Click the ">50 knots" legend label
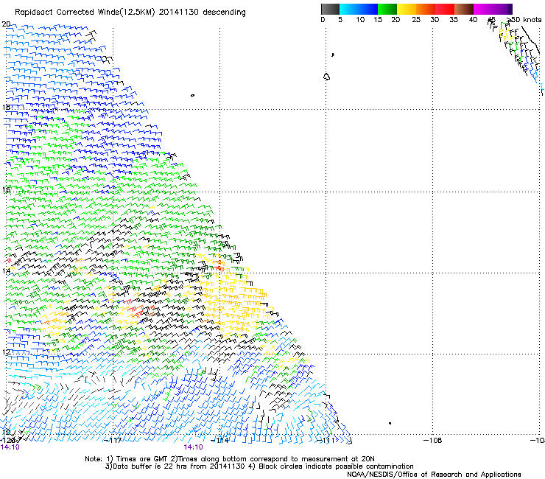 pyautogui.click(x=524, y=20)
